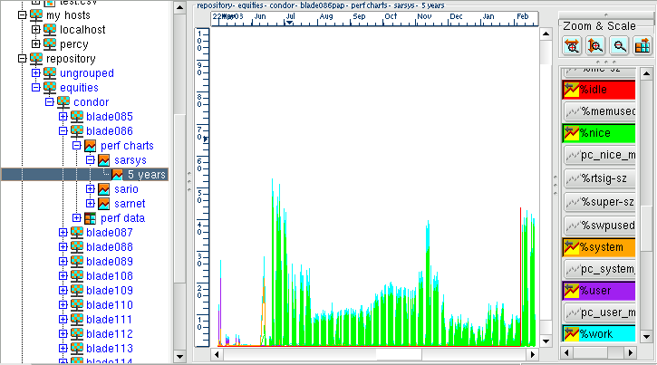Toggle the pc_user_m series button

(x=599, y=312)
